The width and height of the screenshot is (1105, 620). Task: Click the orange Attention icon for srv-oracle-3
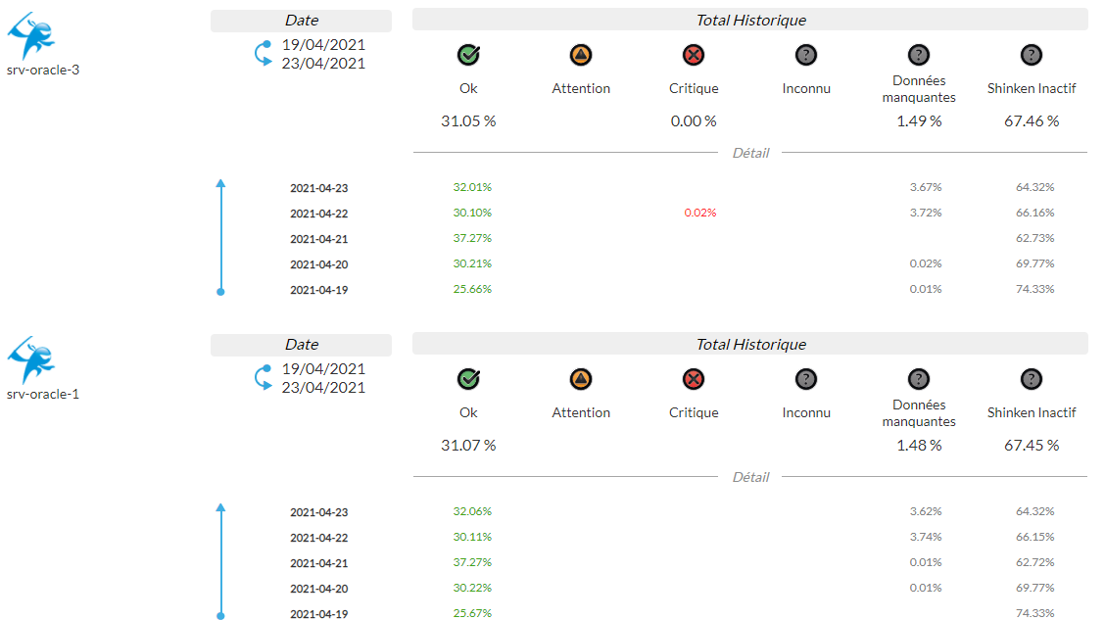581,55
